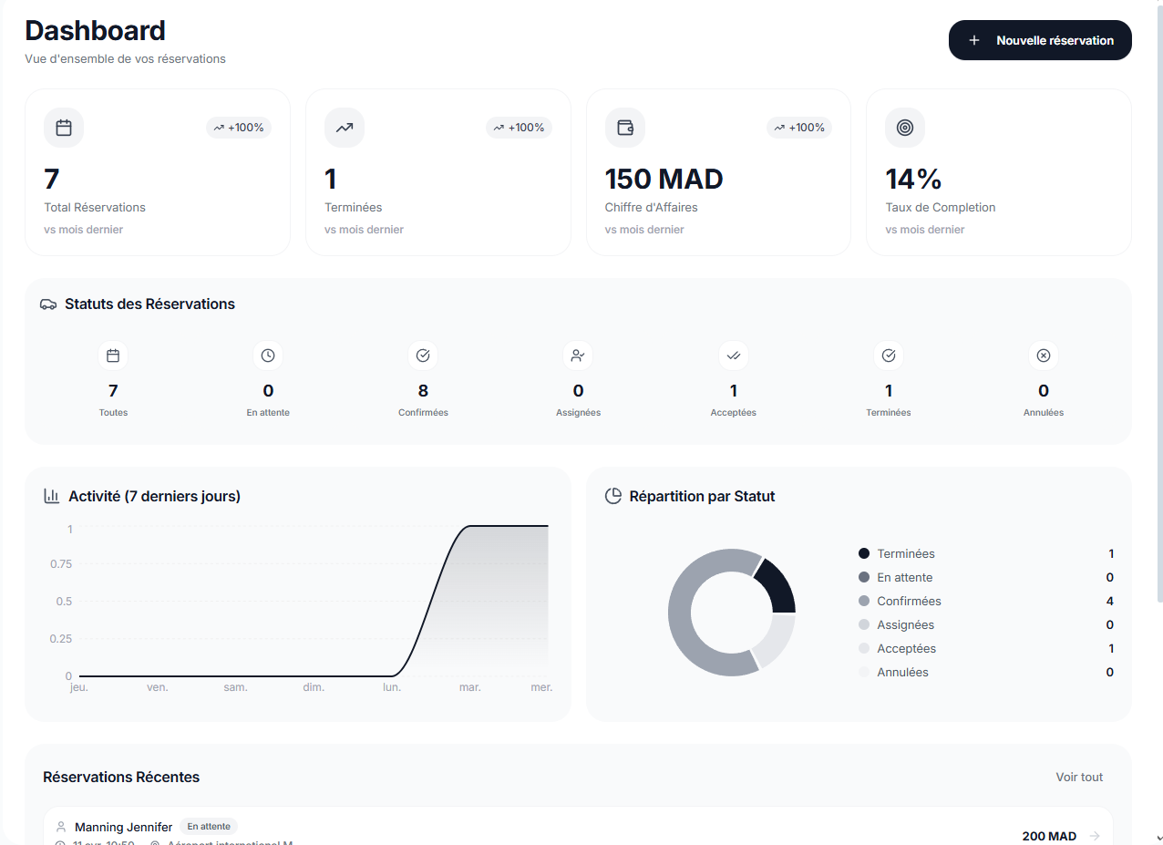The width and height of the screenshot is (1163, 845).
Task: Open the Voir tout link
Action: click(x=1079, y=777)
